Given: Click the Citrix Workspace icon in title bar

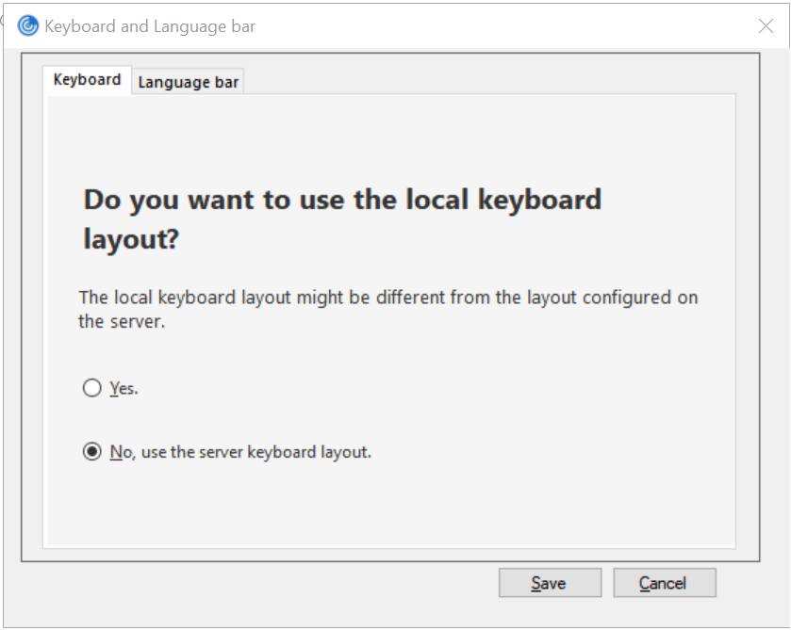Looking at the screenshot, I should (x=29, y=26).
